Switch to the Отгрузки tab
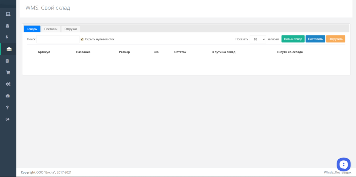The height and width of the screenshot is (177, 356). (71, 29)
